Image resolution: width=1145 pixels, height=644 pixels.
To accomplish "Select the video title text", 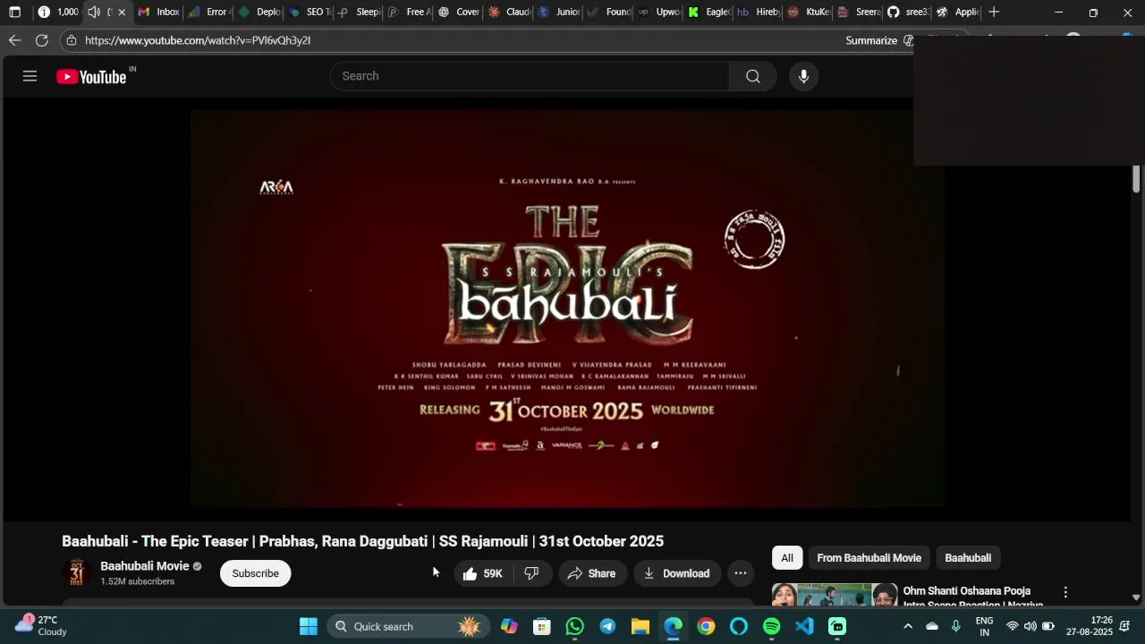I will (x=362, y=541).
